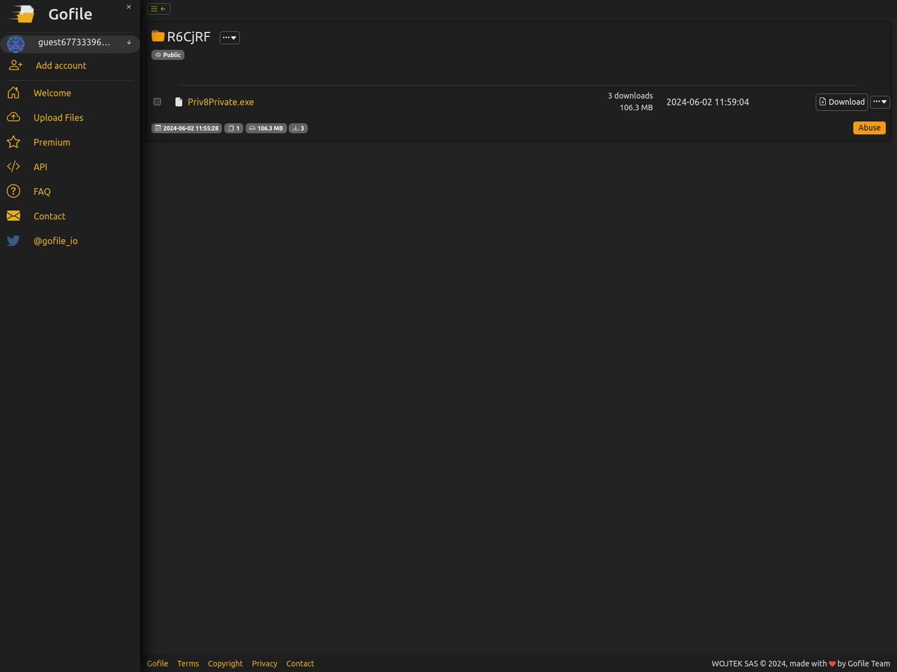Open the Contact sidebar menu item

(x=49, y=216)
